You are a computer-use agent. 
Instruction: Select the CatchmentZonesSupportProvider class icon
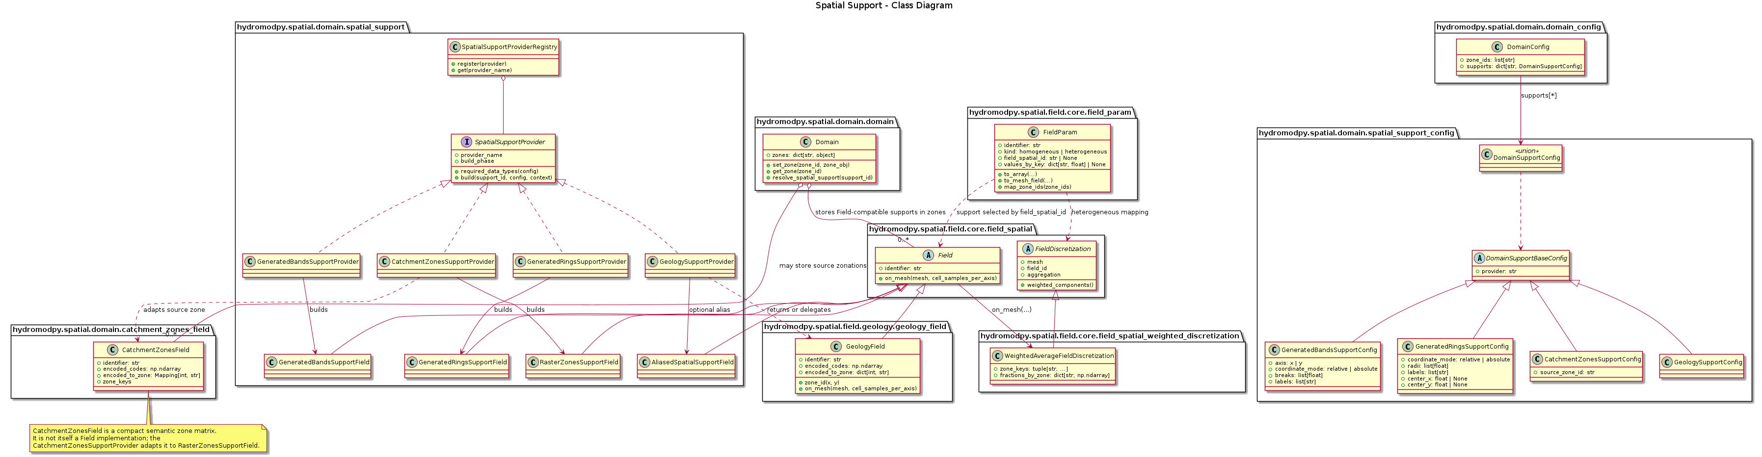point(384,262)
